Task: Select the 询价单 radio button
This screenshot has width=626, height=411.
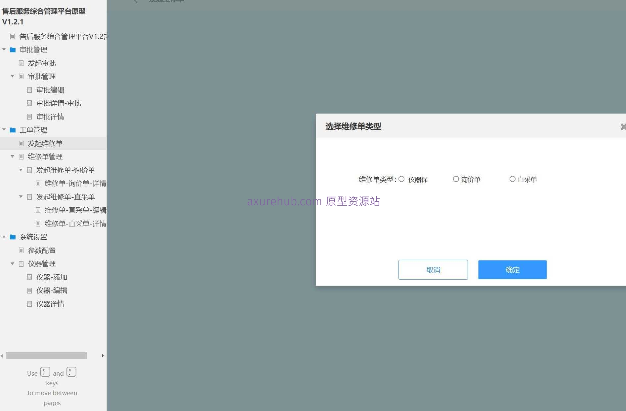Action: point(456,179)
